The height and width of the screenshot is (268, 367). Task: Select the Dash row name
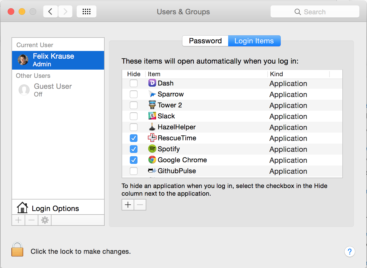coord(165,83)
